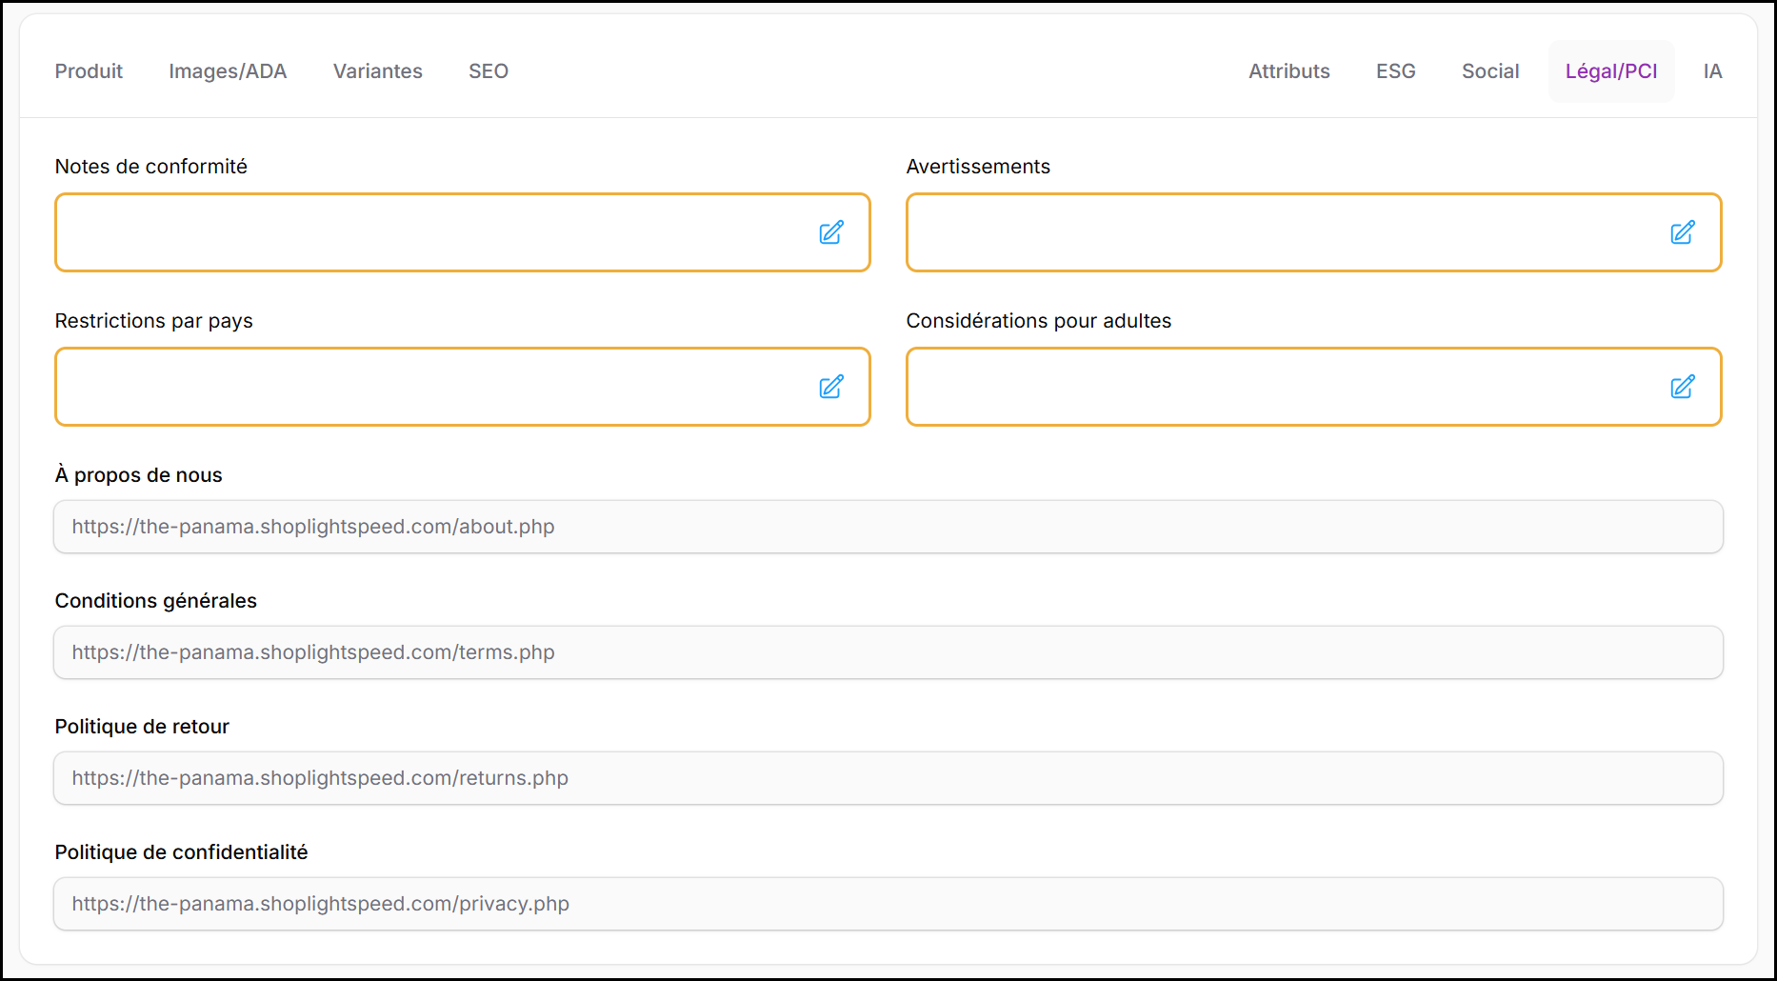Open the Images/ADA tab

228,71
